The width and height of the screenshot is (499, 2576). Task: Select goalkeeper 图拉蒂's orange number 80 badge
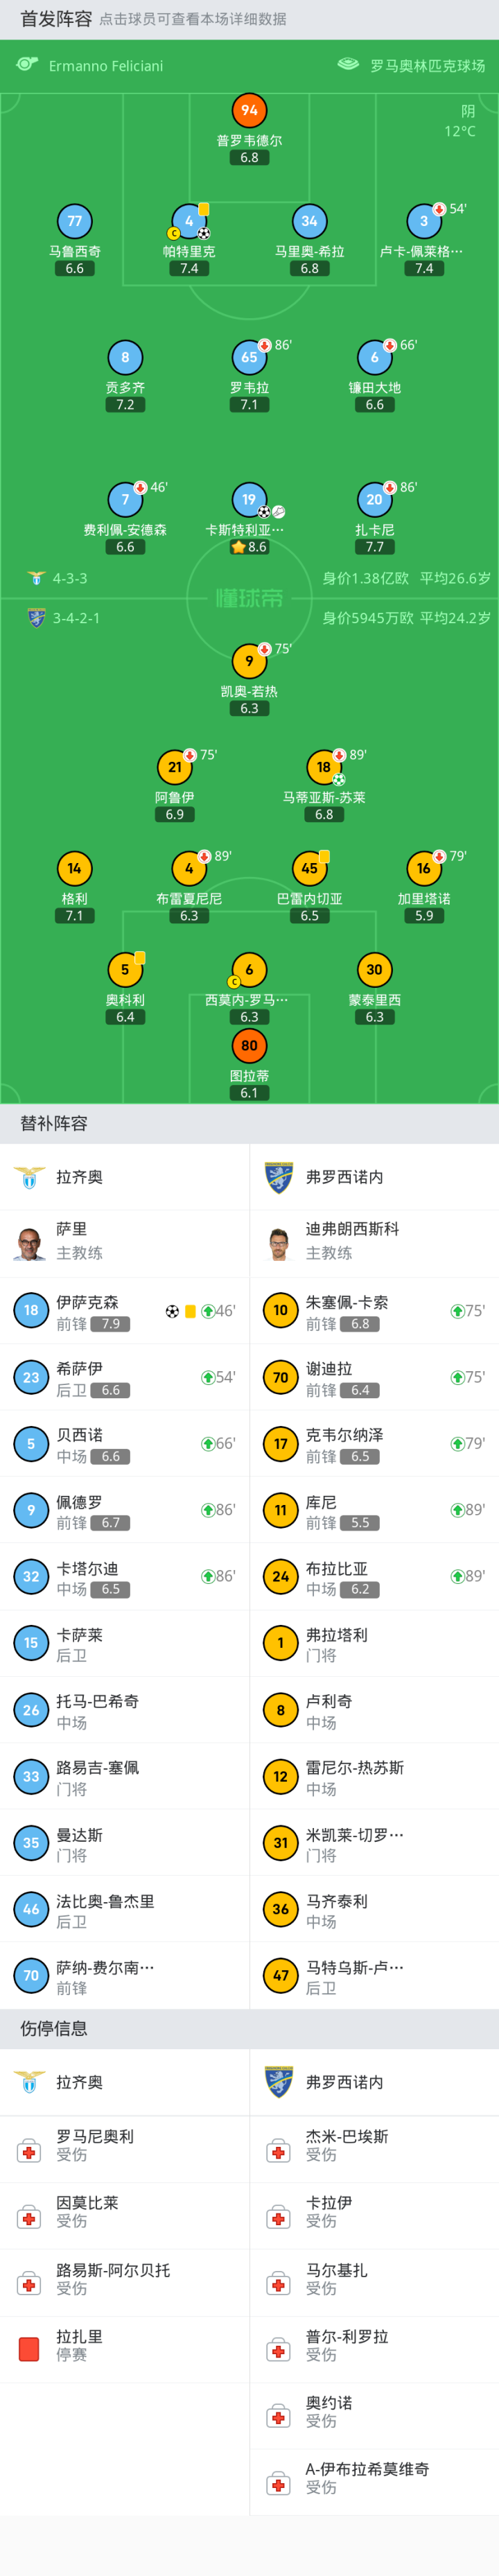coord(249,1046)
